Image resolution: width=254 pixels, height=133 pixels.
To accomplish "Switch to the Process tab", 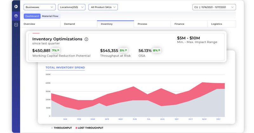I will [x=152, y=24].
